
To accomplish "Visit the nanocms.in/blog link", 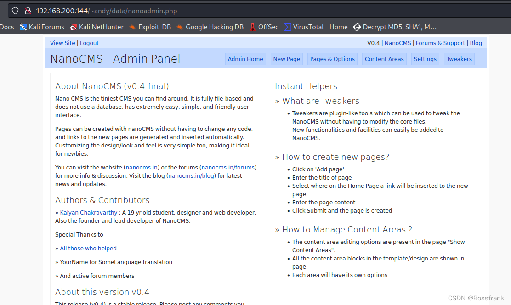I will point(191,176).
